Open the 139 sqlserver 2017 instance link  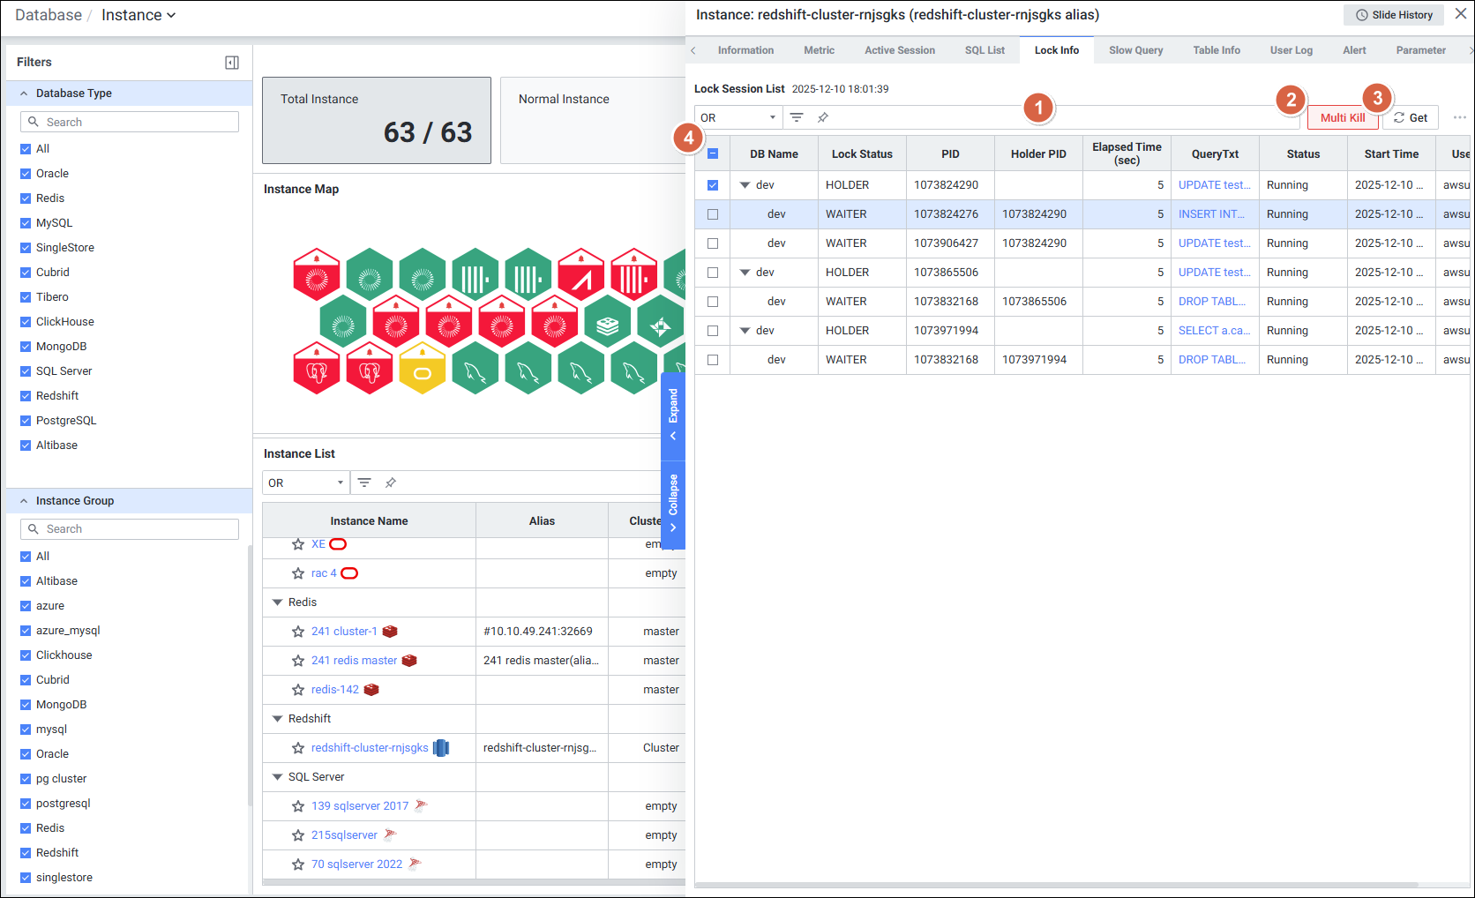(360, 806)
